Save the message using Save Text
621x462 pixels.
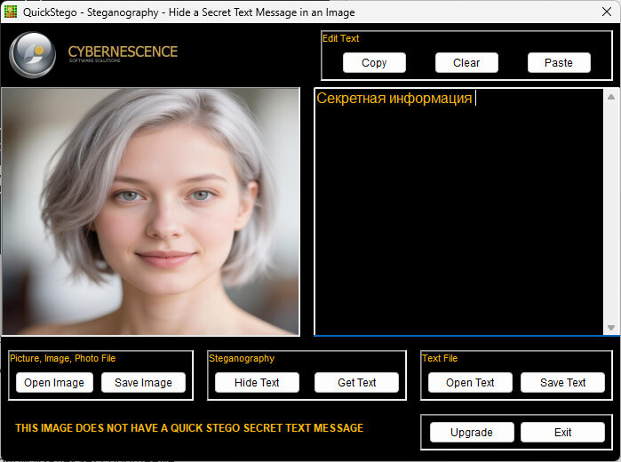(562, 382)
